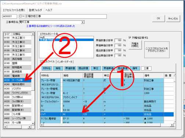This screenshot has height=138, width=185.
Task: Click the 工量 column assign button
Action: click(x=146, y=68)
